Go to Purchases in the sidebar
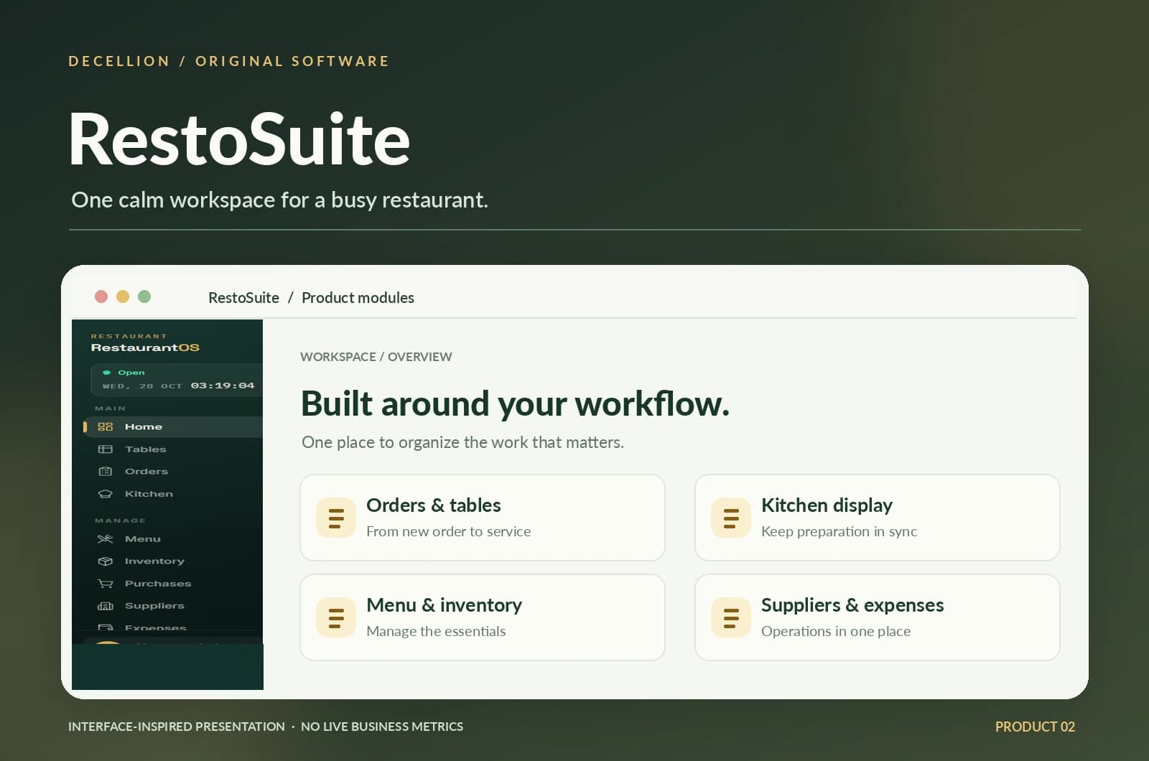 (x=173, y=584)
